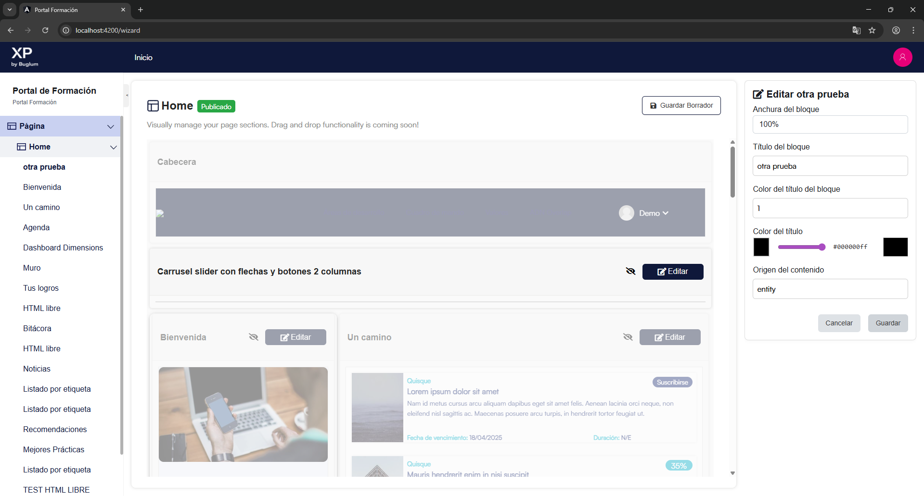The width and height of the screenshot is (924, 496).
Task: Open the tab search dropdown in Chrome
Action: point(10,10)
